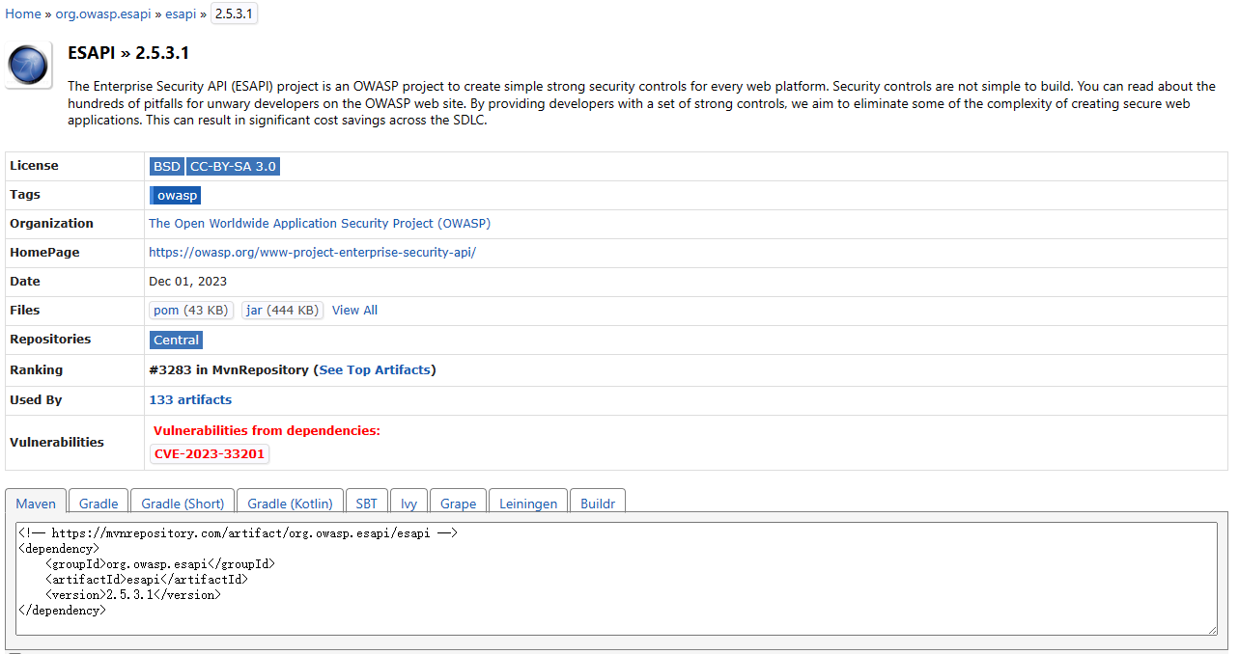The width and height of the screenshot is (1239, 654).
Task: Click the CC-BY-SA 3.0 license badge
Action: 233,166
